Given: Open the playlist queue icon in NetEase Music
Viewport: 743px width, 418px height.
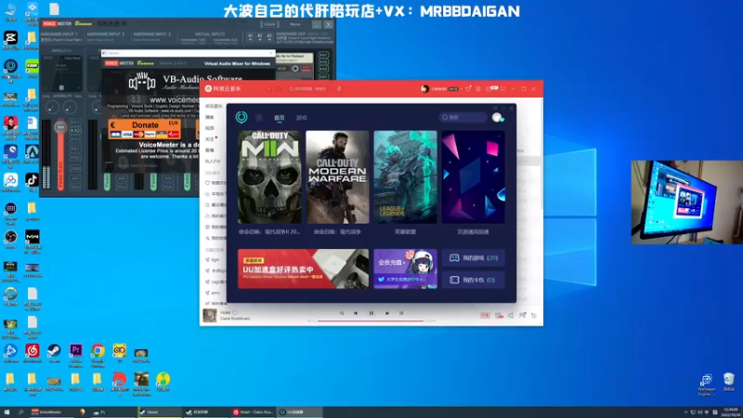Looking at the screenshot, I should click(x=534, y=315).
